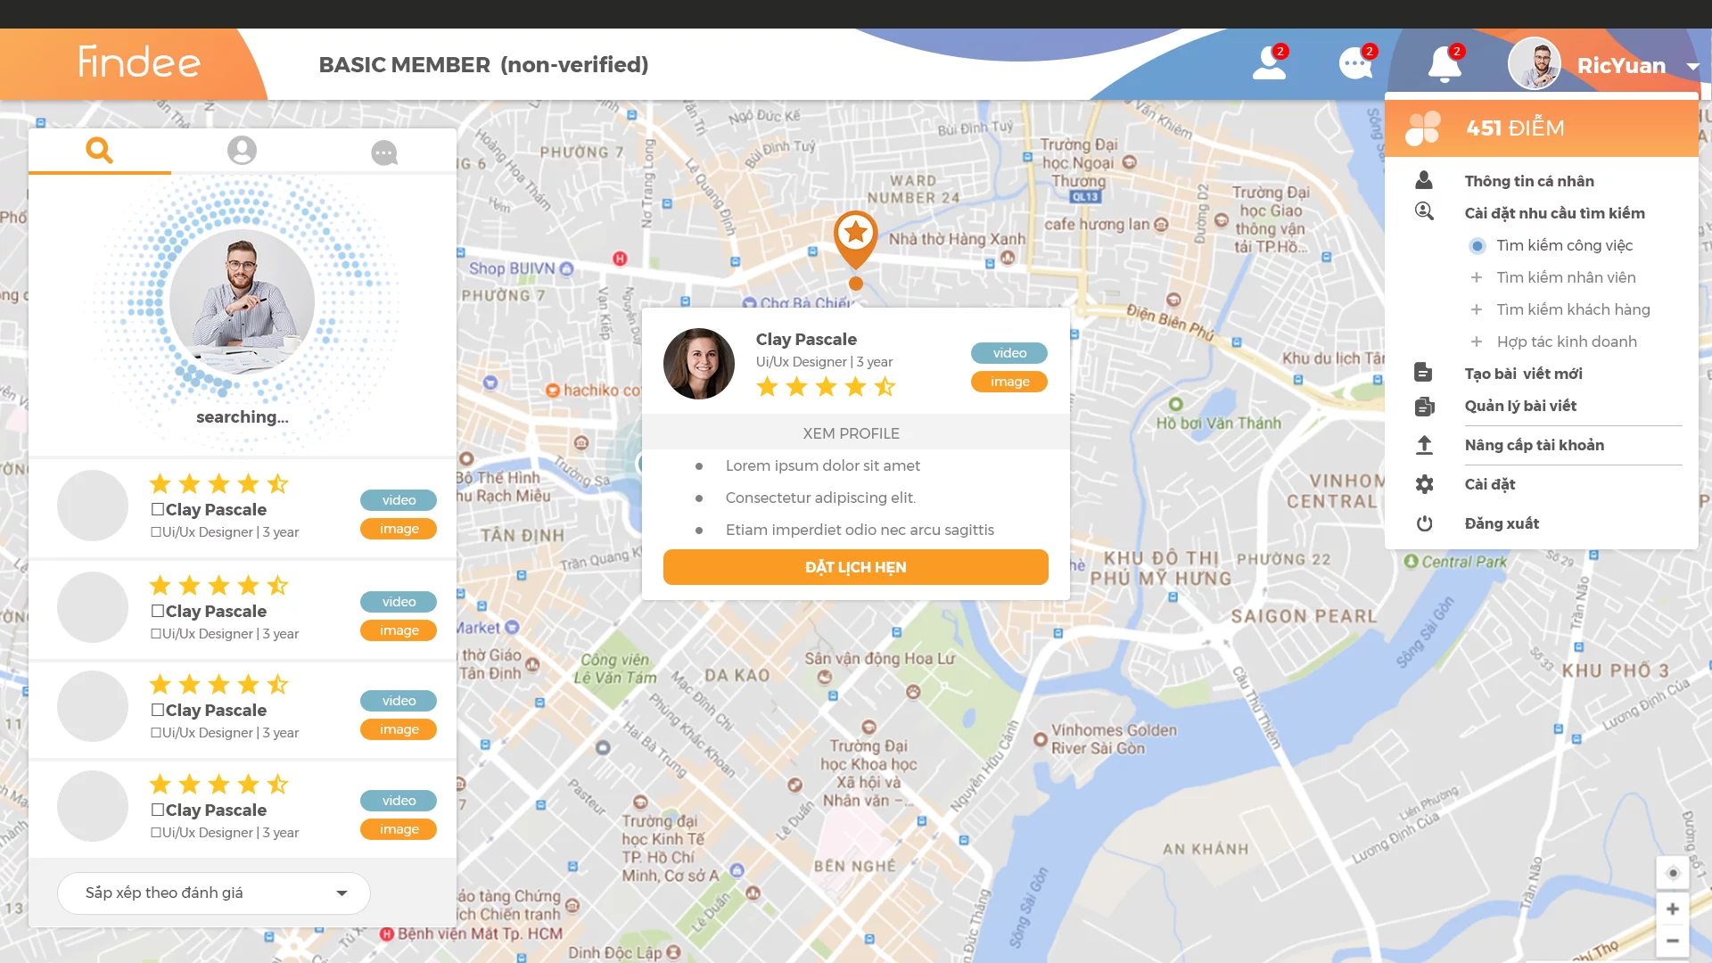Open Tạo bài viết mới menu item
Viewport: 1712px width, 963px height.
click(x=1523, y=374)
